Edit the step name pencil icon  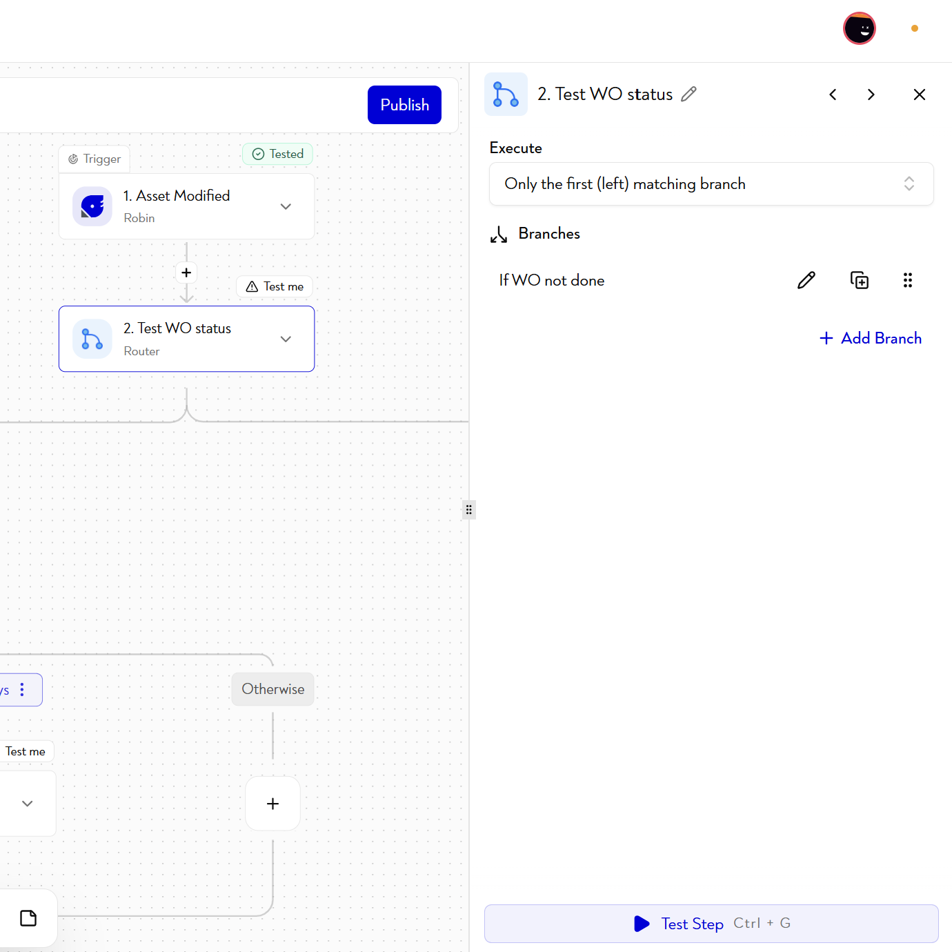(x=688, y=95)
